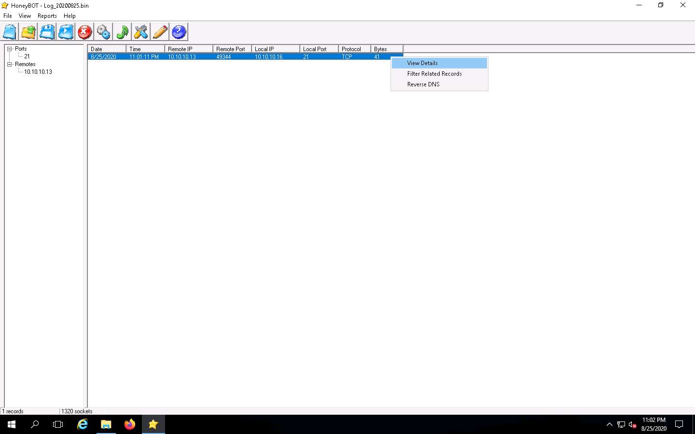Viewport: 695px width, 434px height.
Task: Sort by the Remote IP column header
Action: coord(189,49)
